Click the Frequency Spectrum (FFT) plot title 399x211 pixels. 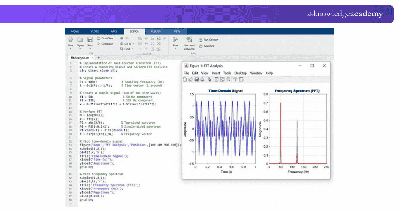pyautogui.click(x=297, y=91)
